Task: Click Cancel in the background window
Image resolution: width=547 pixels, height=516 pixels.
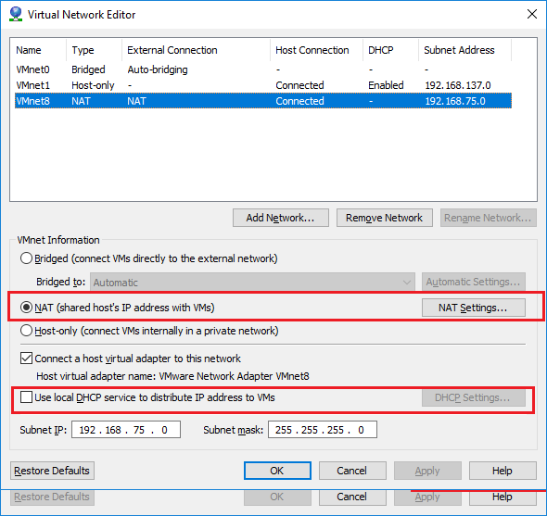Action: 352,497
